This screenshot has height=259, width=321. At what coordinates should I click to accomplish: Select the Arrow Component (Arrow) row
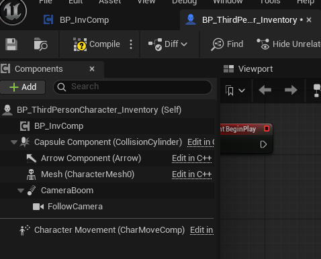[107, 158]
